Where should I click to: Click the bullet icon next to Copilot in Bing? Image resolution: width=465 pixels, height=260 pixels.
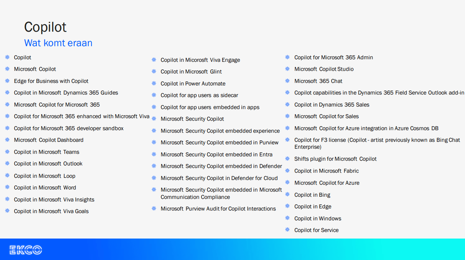(x=288, y=195)
